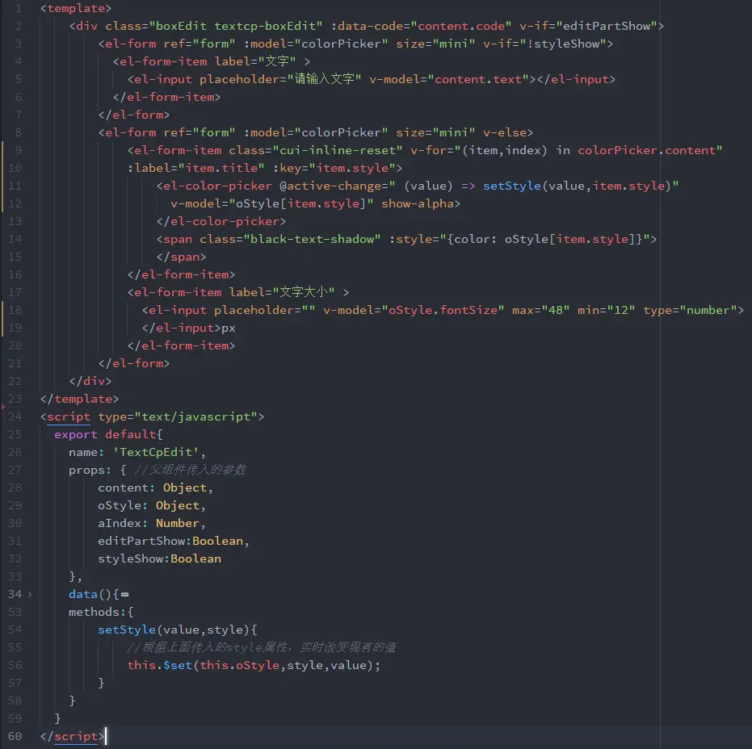Click the v-else attribute on line 8
Screen dimensions: 752x749
(504, 132)
